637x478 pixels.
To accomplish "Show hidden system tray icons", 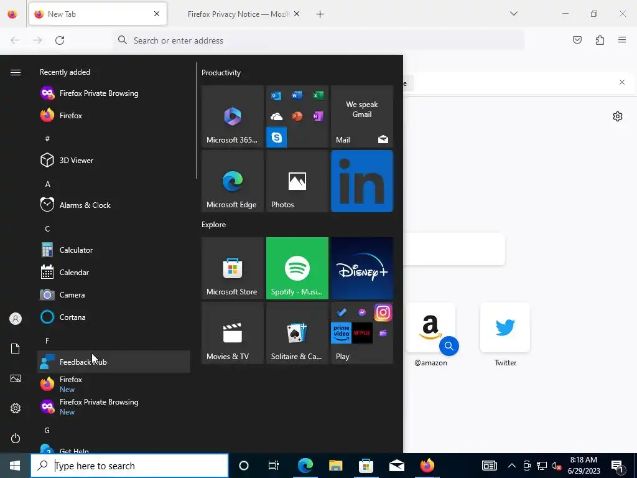I will 512,466.
